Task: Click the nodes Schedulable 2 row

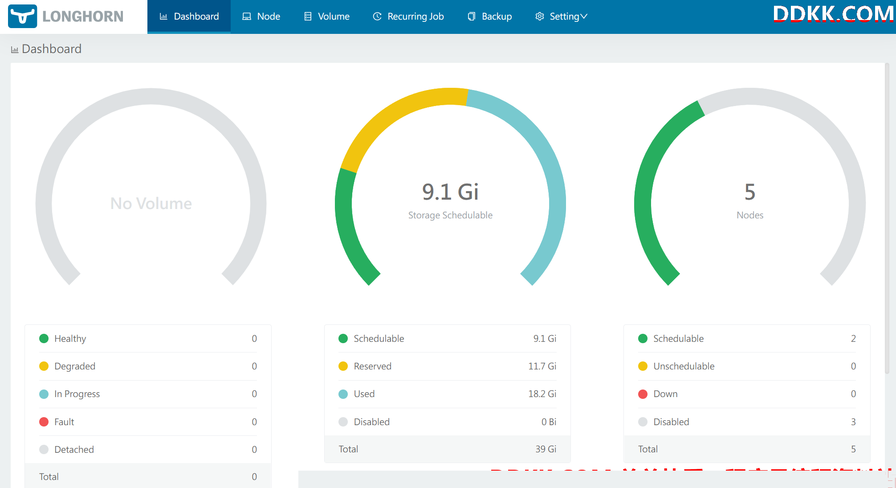Action: (x=747, y=339)
